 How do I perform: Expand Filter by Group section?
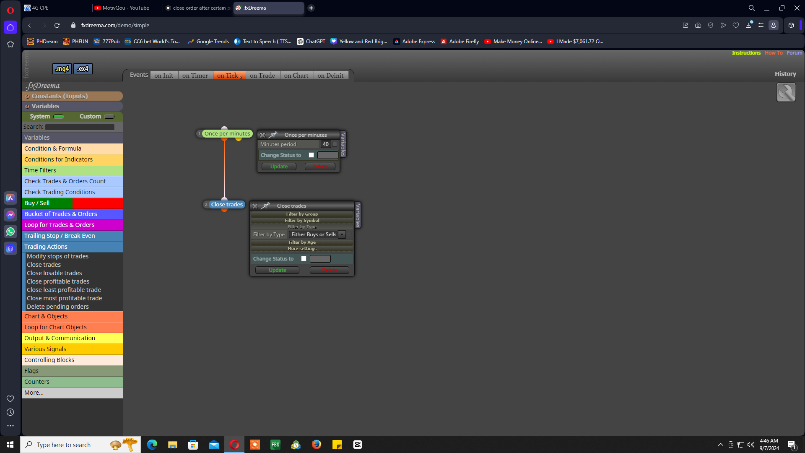tap(302, 214)
